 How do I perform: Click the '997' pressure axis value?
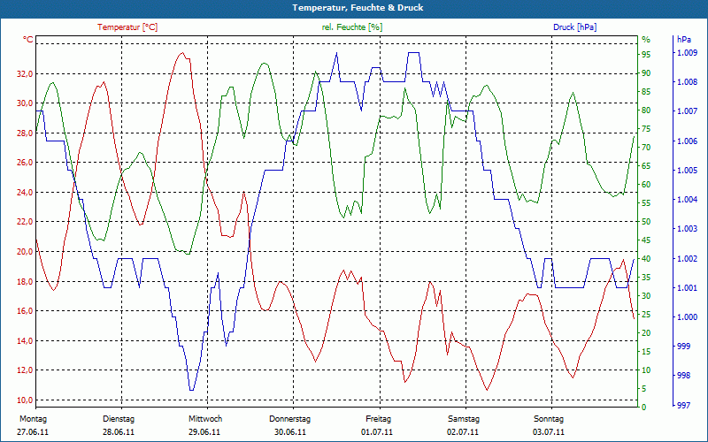click(684, 405)
